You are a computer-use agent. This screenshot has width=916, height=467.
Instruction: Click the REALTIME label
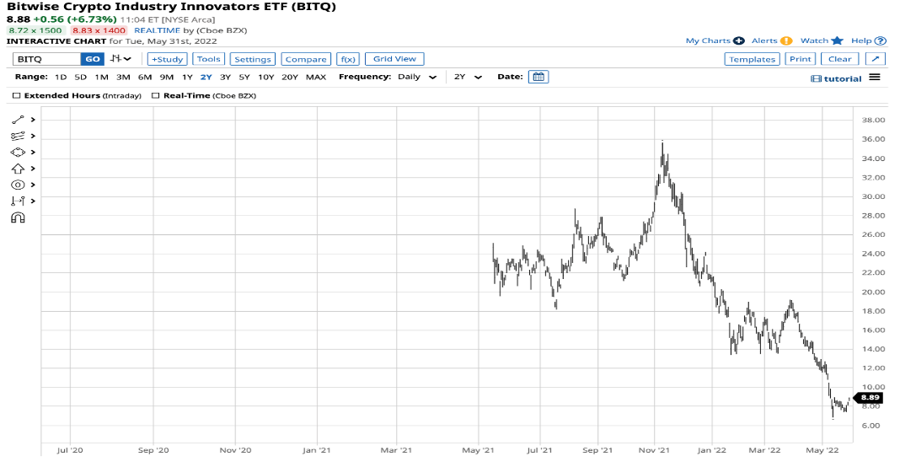tap(157, 30)
